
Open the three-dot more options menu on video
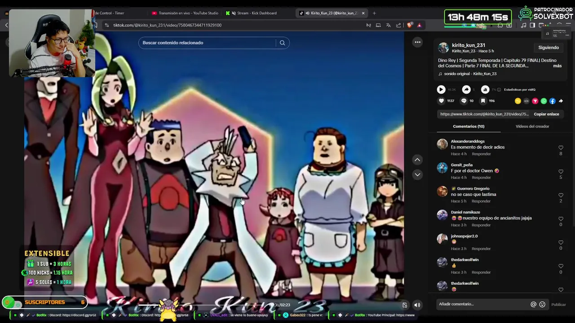(x=417, y=42)
